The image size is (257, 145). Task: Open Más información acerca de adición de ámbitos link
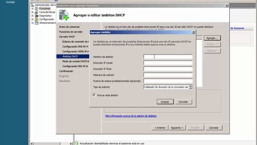coord(131,116)
